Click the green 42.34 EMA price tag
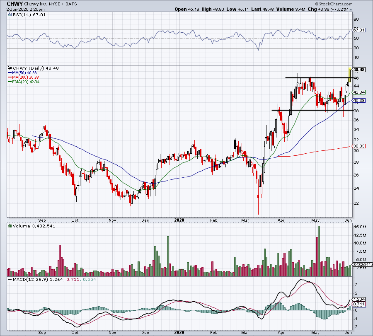This screenshot has height=336, width=373. click(359, 92)
